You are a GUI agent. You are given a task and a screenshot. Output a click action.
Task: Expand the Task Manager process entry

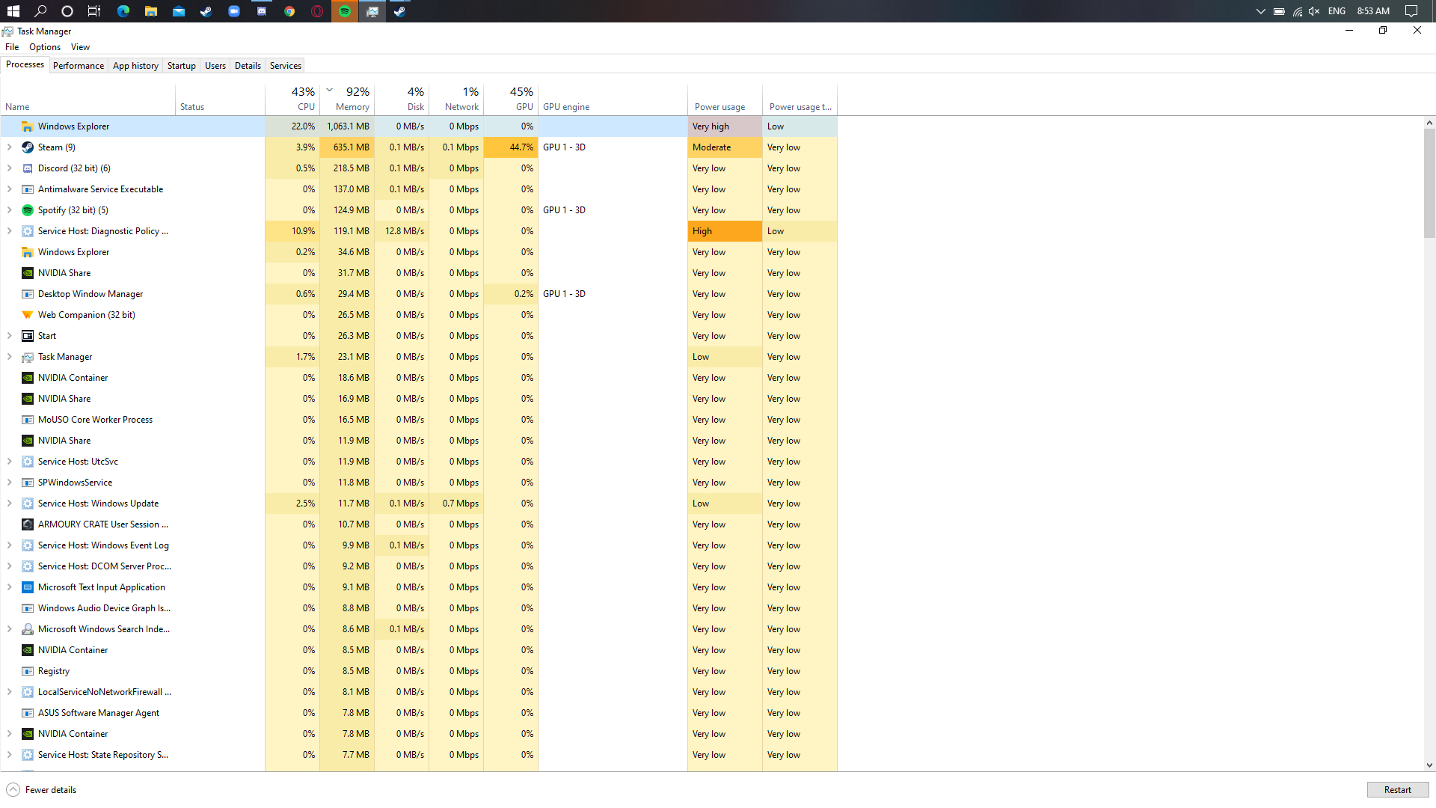coord(9,357)
